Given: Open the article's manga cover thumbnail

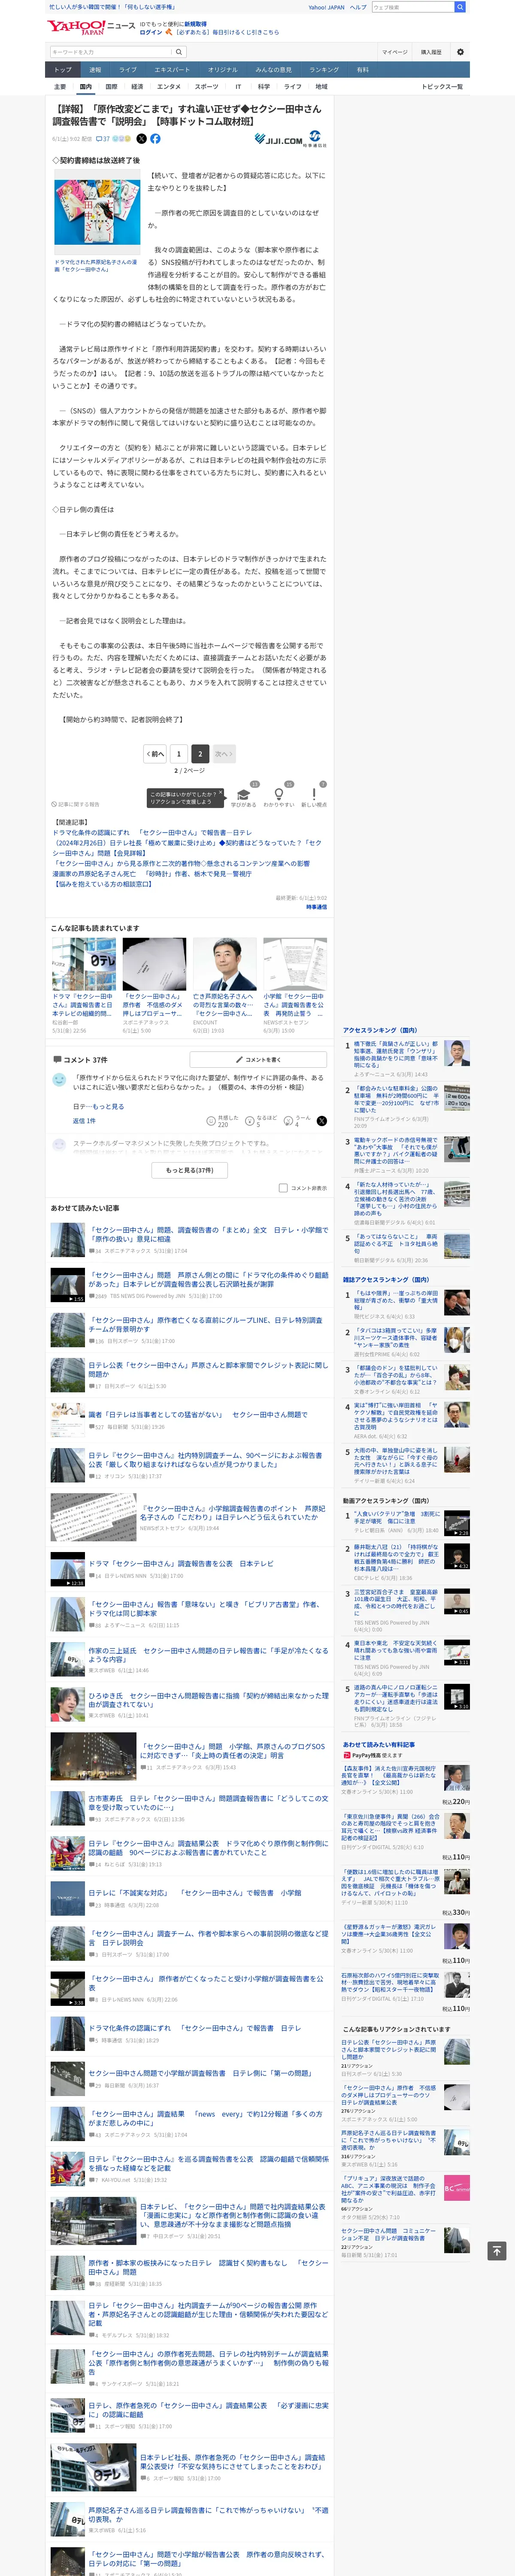Looking at the screenshot, I should point(97,212).
